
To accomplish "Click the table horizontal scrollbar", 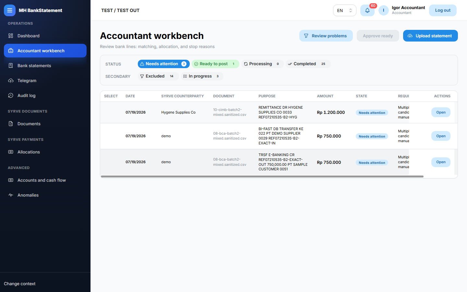I will 262,176.
